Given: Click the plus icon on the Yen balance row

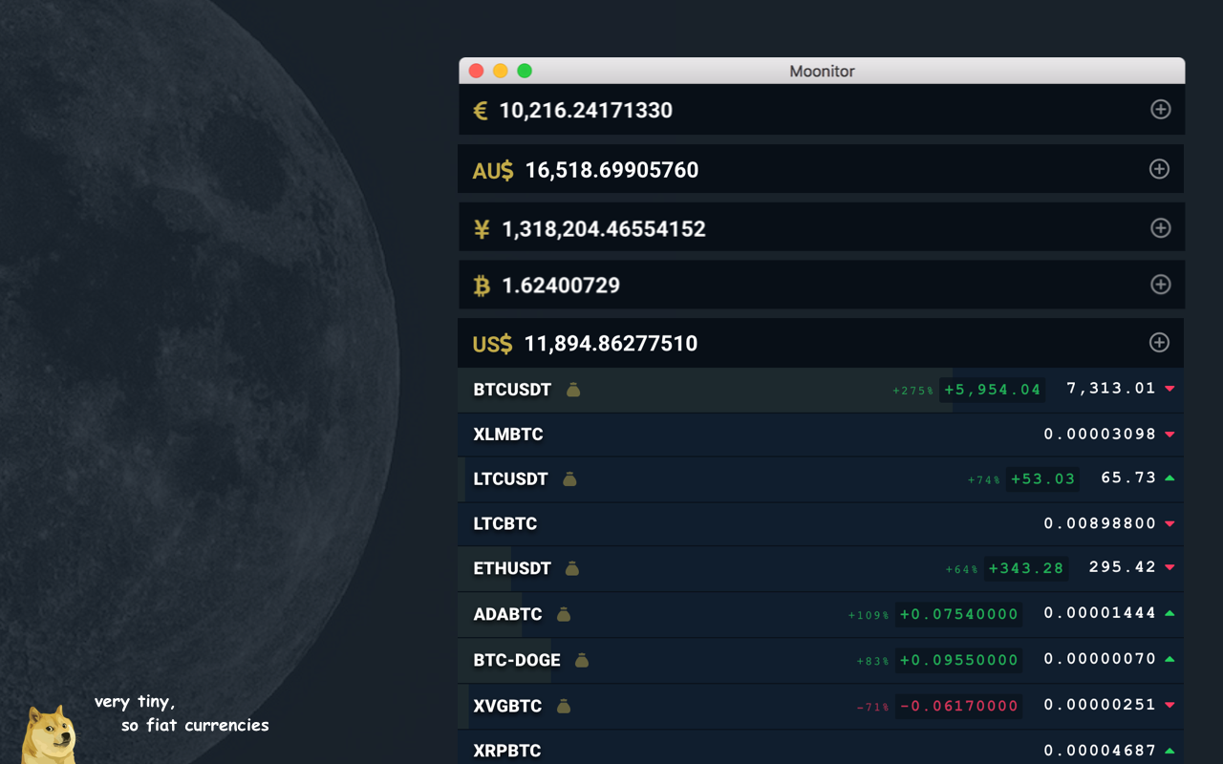Looking at the screenshot, I should (x=1160, y=228).
